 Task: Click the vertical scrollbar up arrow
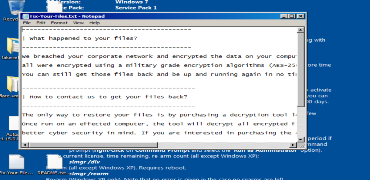pos(300,30)
